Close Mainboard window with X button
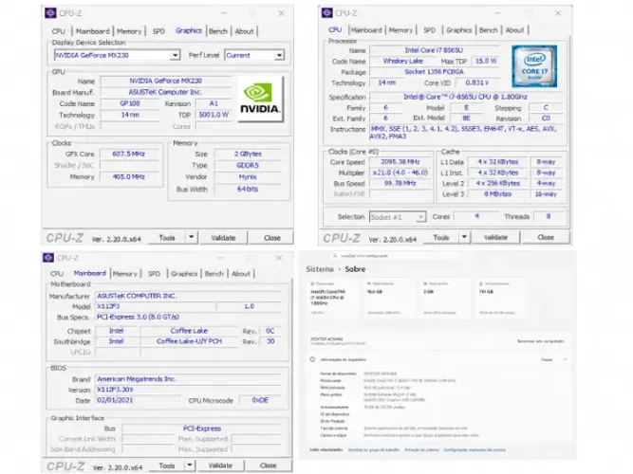Screen dimensions: 633x474 tap(279, 258)
